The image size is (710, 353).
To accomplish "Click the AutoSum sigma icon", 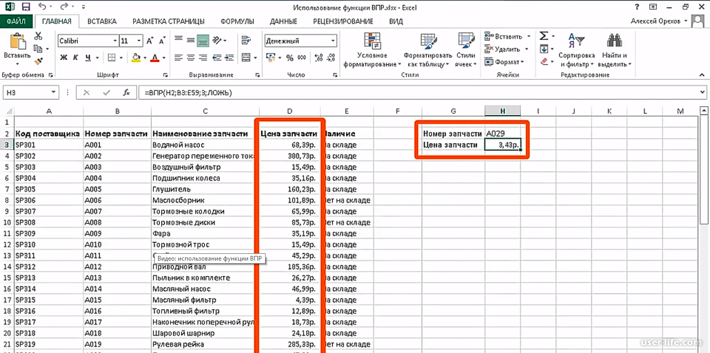I will point(544,36).
